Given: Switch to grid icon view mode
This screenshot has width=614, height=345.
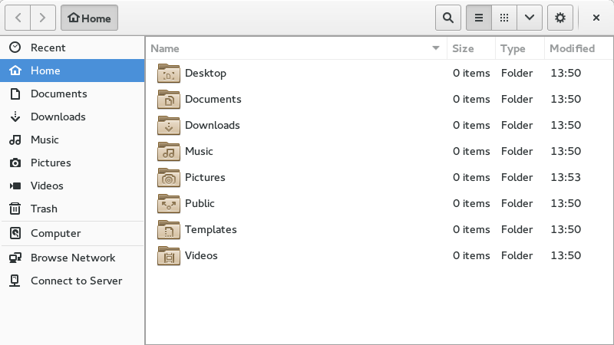Looking at the screenshot, I should click(x=504, y=18).
